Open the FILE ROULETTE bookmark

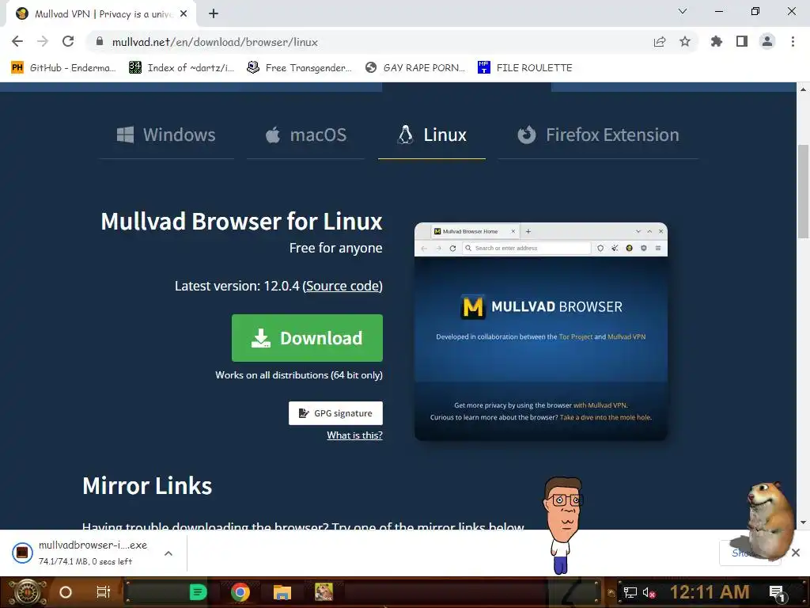(x=525, y=68)
